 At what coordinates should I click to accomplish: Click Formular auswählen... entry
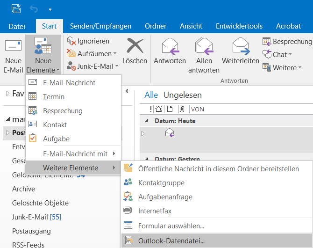pos(217,226)
